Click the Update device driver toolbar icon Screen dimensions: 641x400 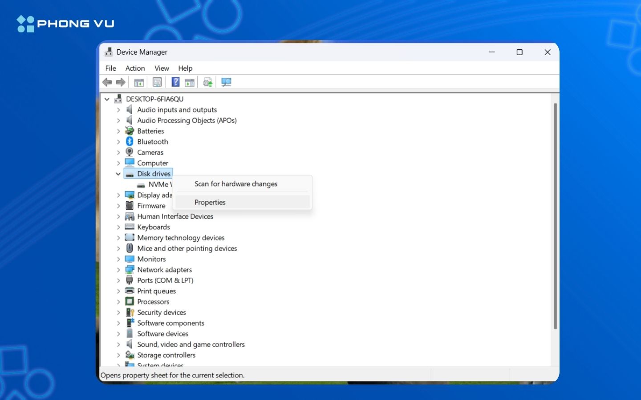point(208,82)
